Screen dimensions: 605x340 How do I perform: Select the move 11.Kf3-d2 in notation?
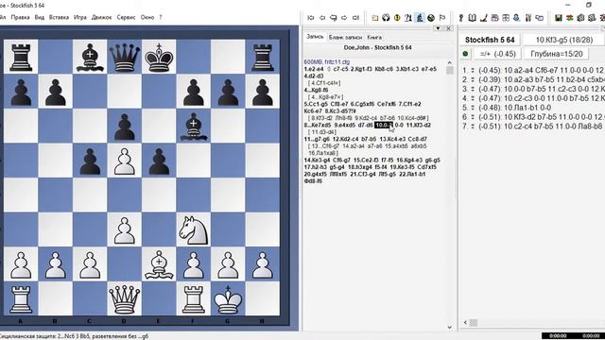[418, 125]
